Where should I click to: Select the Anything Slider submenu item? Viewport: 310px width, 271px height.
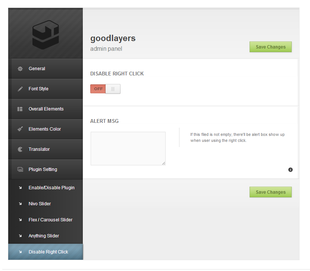point(44,236)
